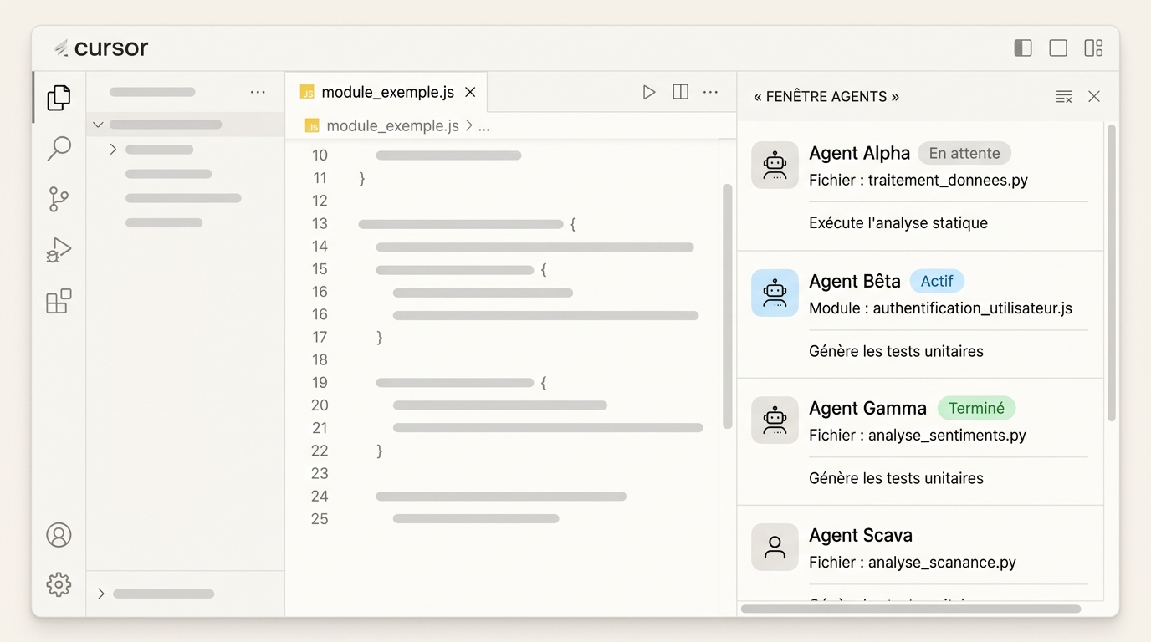Open the Extensions blocks icon
This screenshot has width=1151, height=642.
[59, 301]
